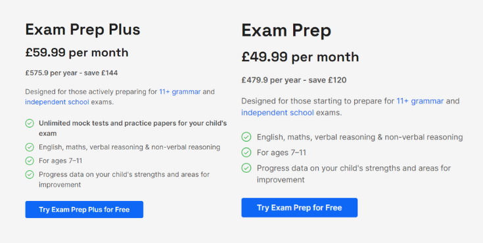
Task: Click the For ages 7–11 checkmark in Exam Prep Plus
Action: [30, 161]
